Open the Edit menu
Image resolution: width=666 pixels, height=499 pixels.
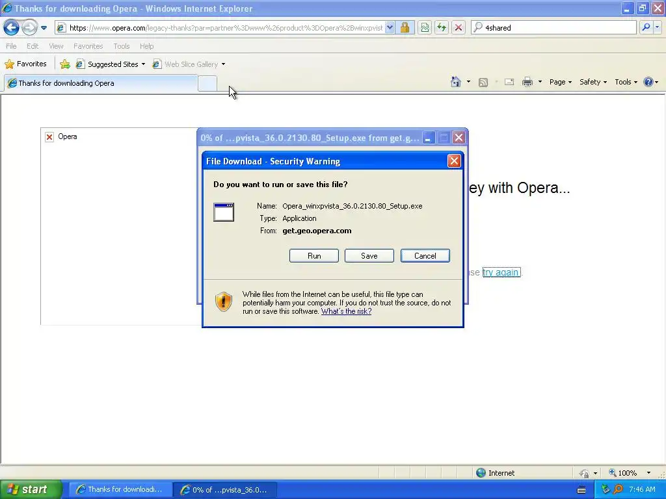[33, 46]
